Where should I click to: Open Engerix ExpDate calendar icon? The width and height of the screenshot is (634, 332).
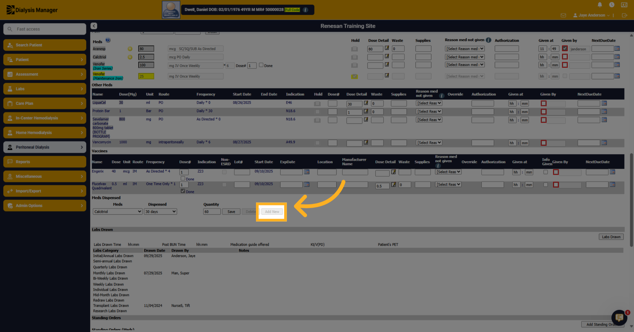point(306,172)
